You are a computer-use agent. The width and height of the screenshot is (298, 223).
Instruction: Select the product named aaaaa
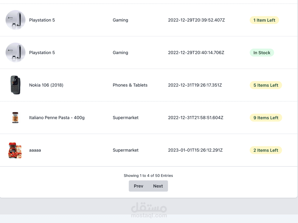35,150
